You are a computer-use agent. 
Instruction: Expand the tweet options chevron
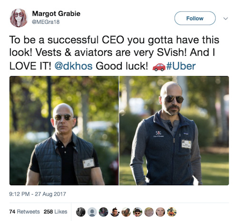[x=226, y=19]
